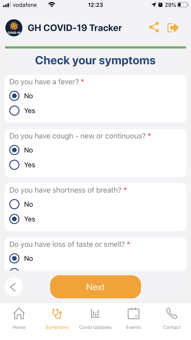This screenshot has height=340, width=191.
Task: Choose Yes for cough question
Action: click(x=14, y=165)
